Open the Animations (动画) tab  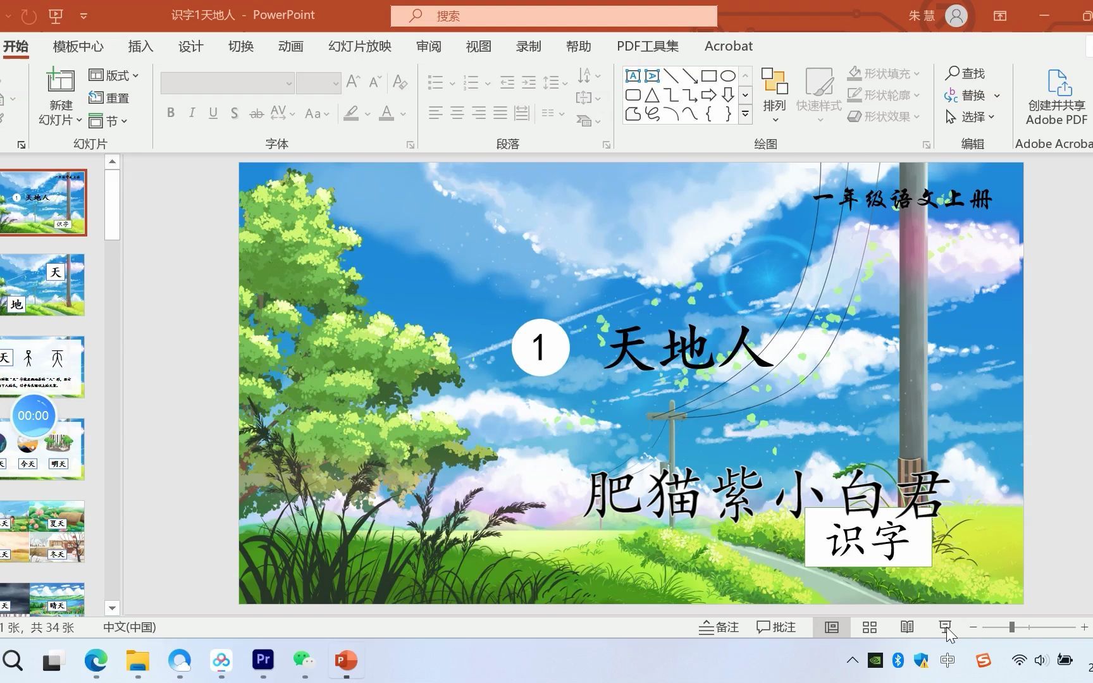[x=291, y=46]
